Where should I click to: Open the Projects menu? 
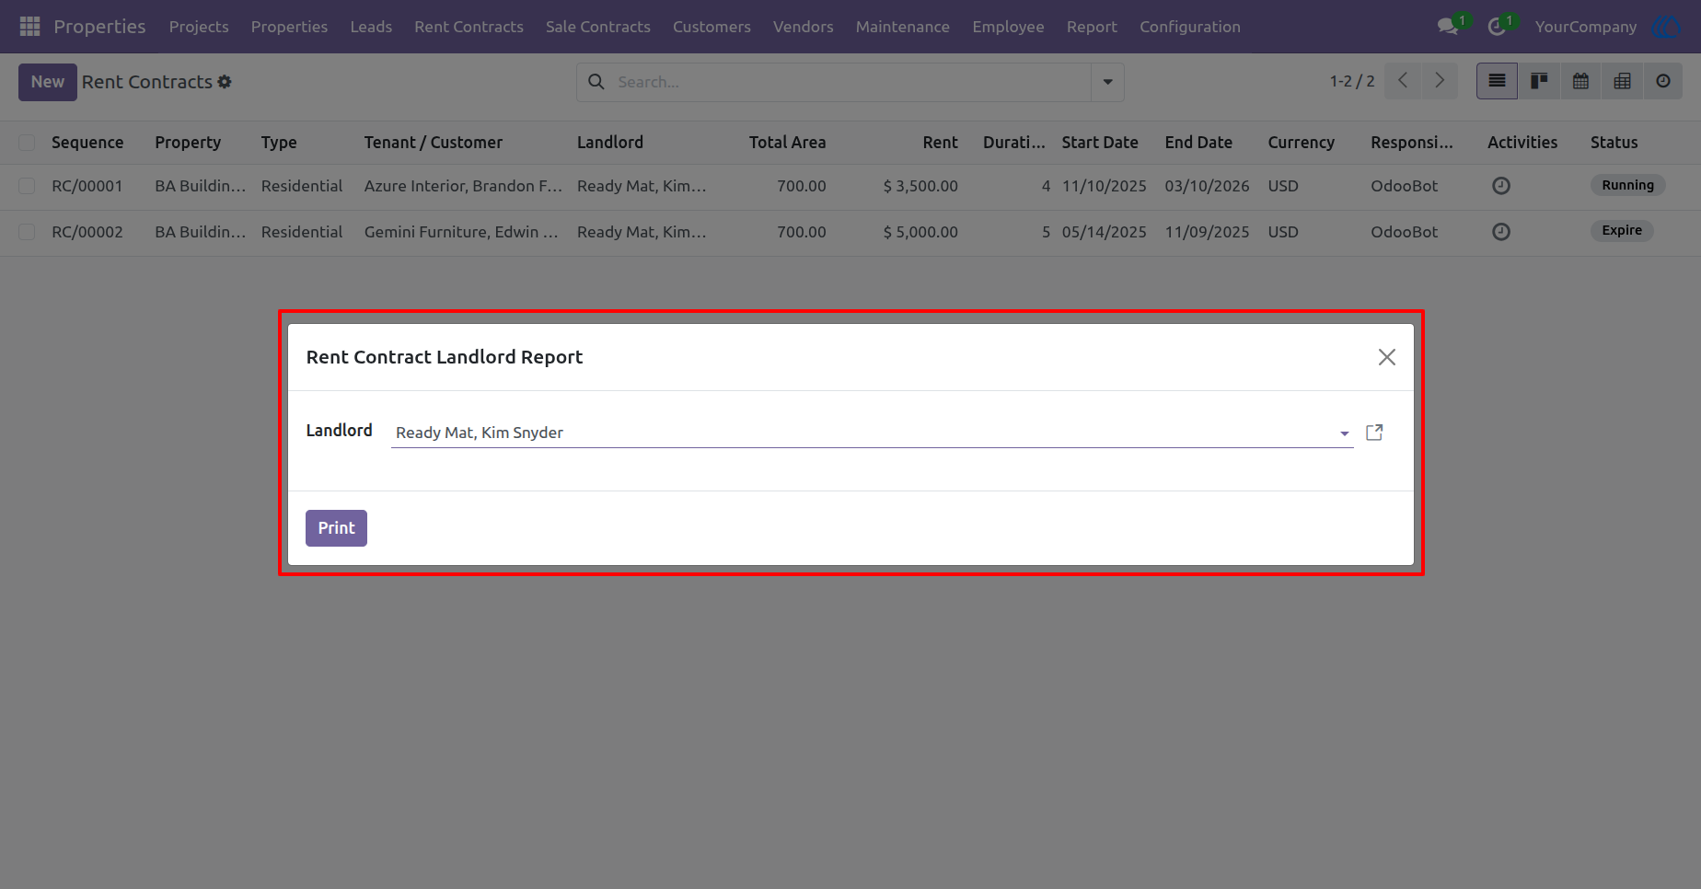(x=199, y=27)
